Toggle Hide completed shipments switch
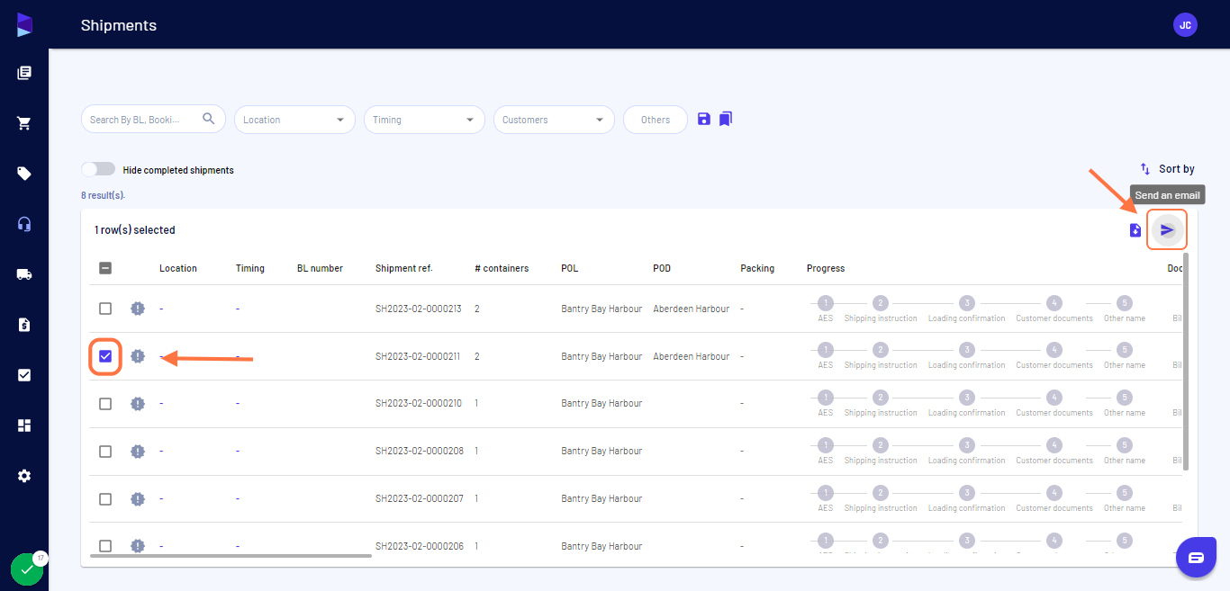This screenshot has width=1230, height=591. point(98,169)
